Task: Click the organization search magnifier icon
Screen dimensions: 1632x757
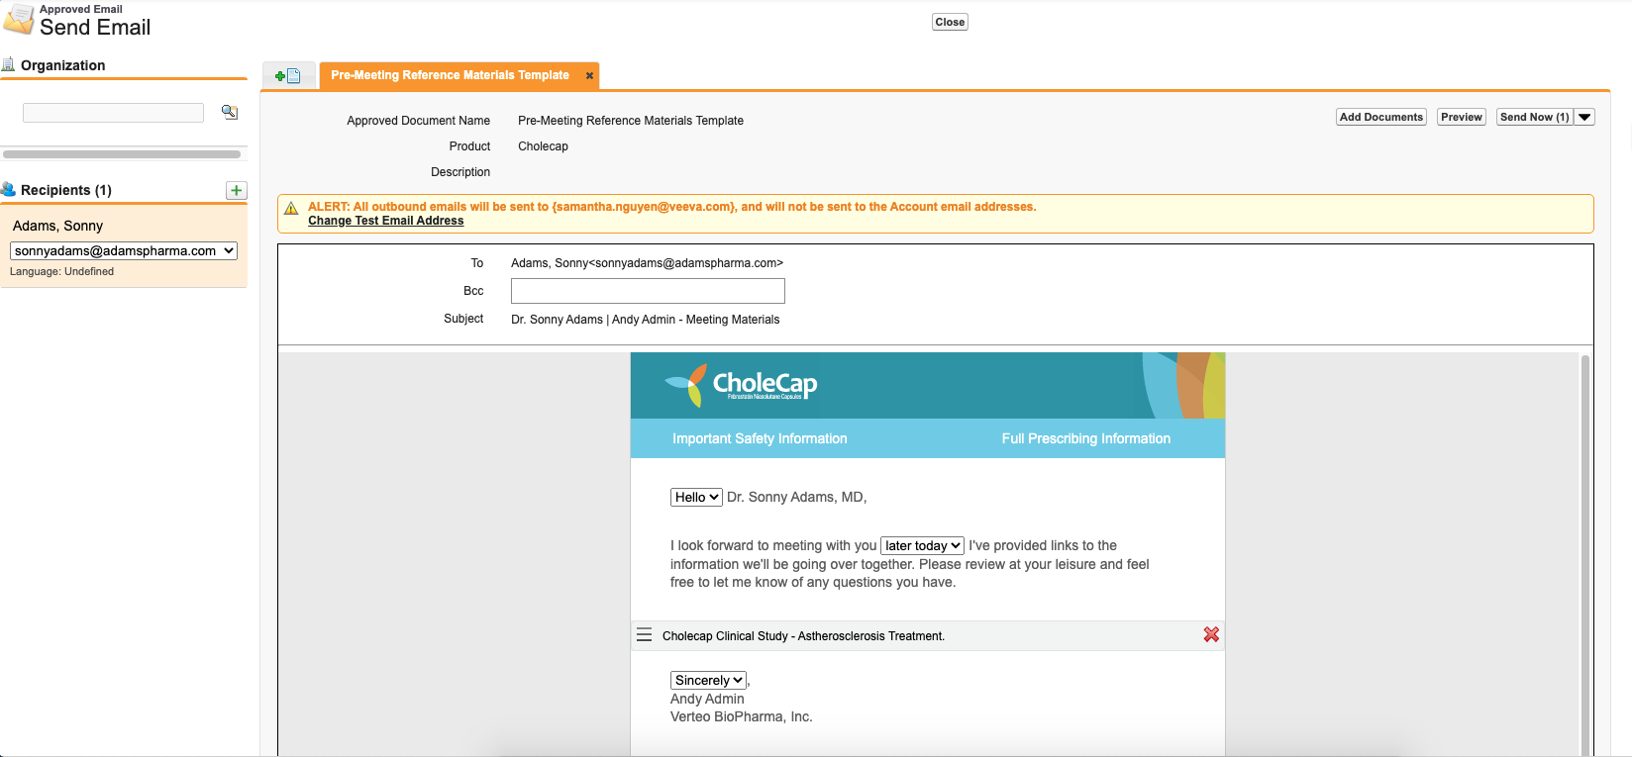Action: tap(230, 113)
